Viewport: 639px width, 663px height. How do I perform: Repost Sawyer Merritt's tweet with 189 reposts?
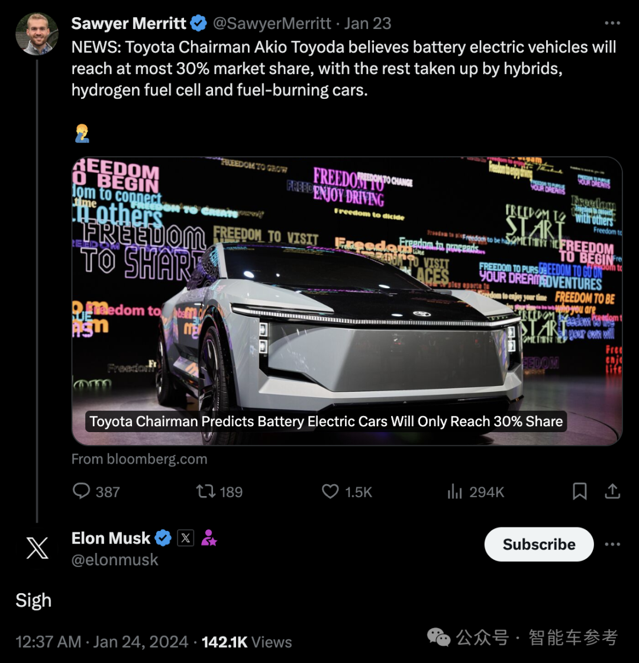click(x=206, y=491)
